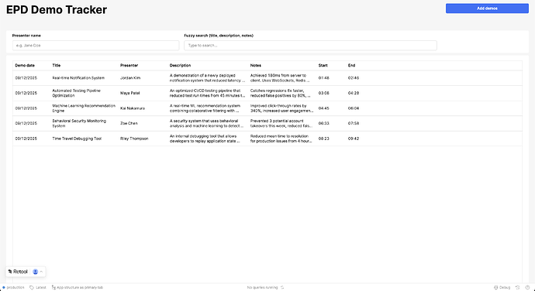This screenshot has width=535, height=291.
Task: Click presenter Kai Nakamura cell
Action: [x=133, y=108]
